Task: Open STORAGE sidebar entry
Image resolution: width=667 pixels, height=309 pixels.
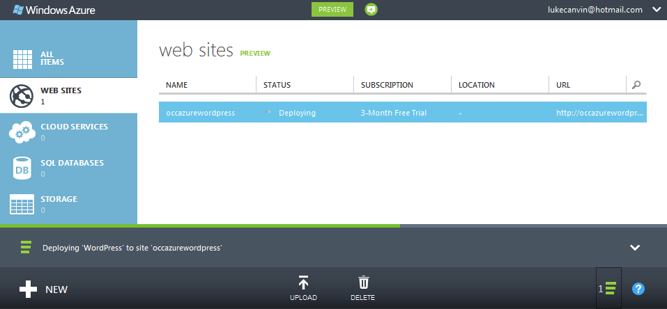Action: [x=68, y=205]
